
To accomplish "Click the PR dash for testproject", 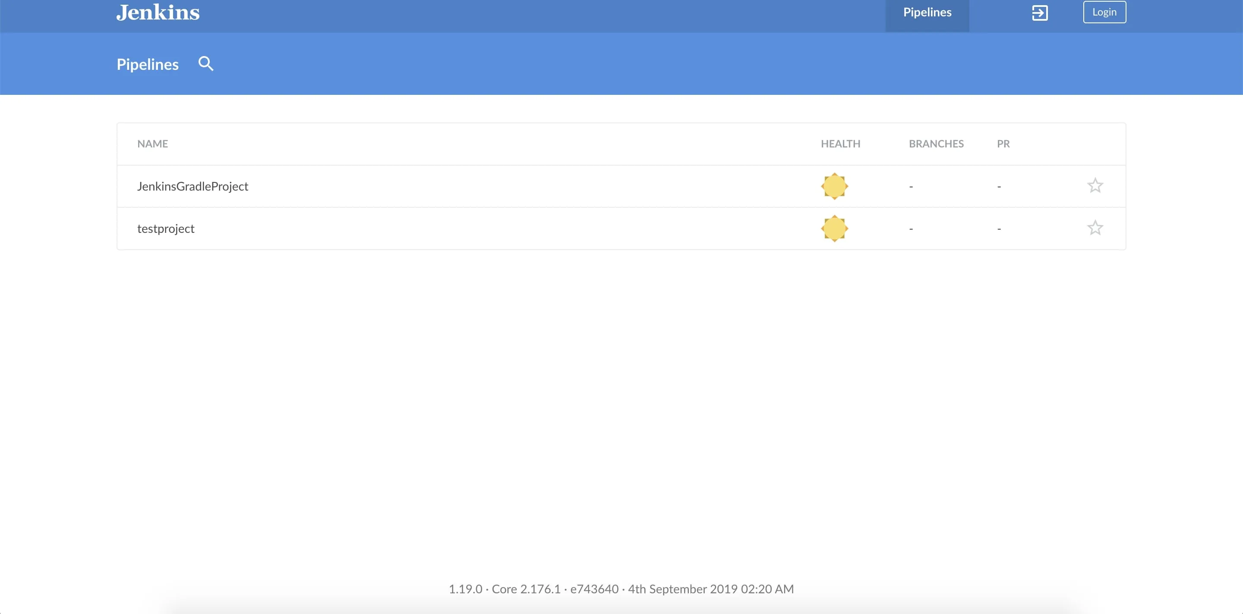I will click(999, 229).
